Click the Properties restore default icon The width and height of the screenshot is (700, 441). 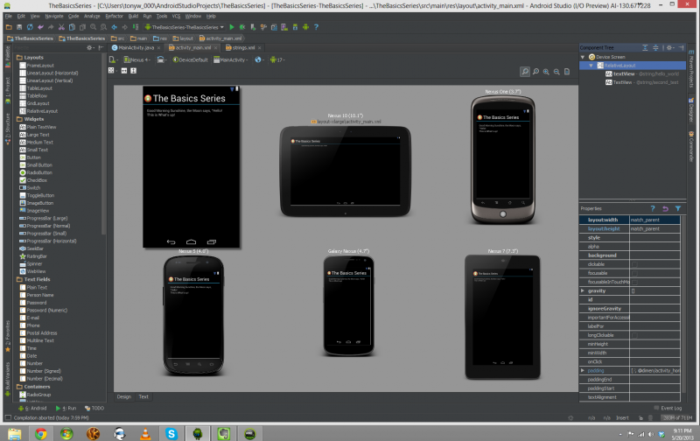665,208
